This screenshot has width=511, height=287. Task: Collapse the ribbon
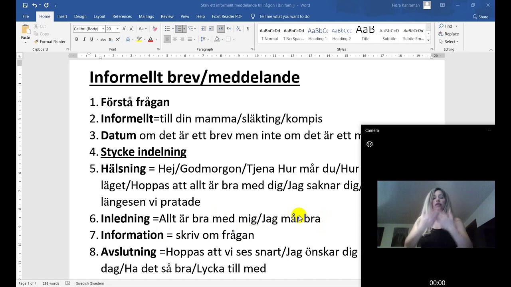(x=491, y=49)
